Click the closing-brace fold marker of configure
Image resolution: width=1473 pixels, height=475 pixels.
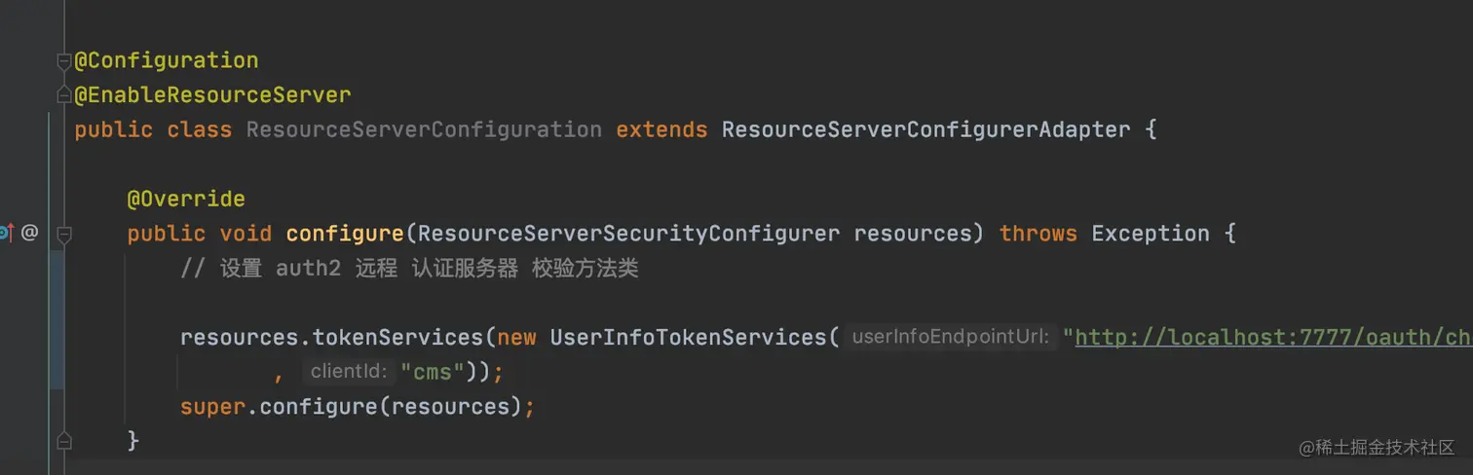point(64,440)
